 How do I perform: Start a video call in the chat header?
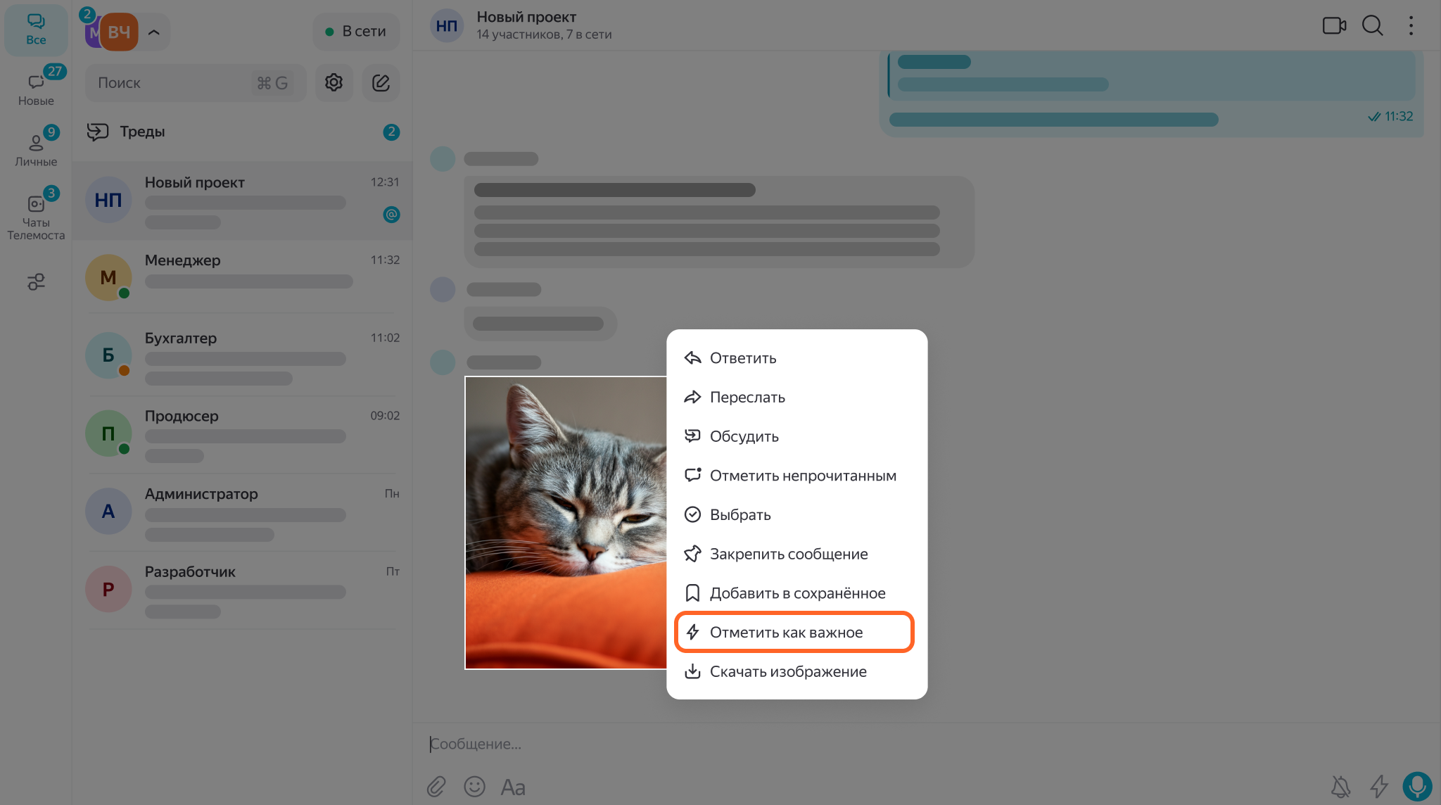coord(1333,26)
